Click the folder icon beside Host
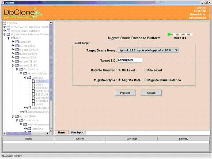The image size is (212, 159). (13, 38)
